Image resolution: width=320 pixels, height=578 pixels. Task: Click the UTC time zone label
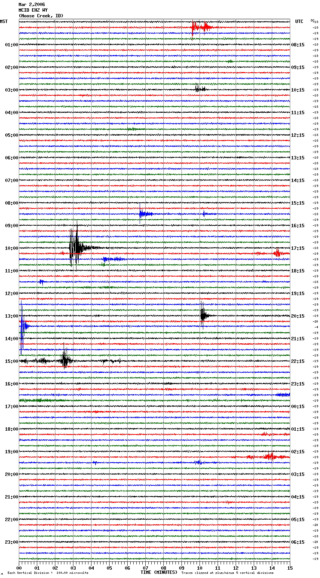(x=299, y=21)
